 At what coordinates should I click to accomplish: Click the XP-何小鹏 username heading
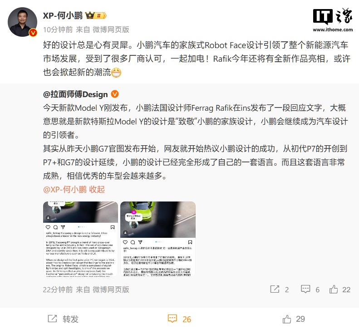click(63, 15)
